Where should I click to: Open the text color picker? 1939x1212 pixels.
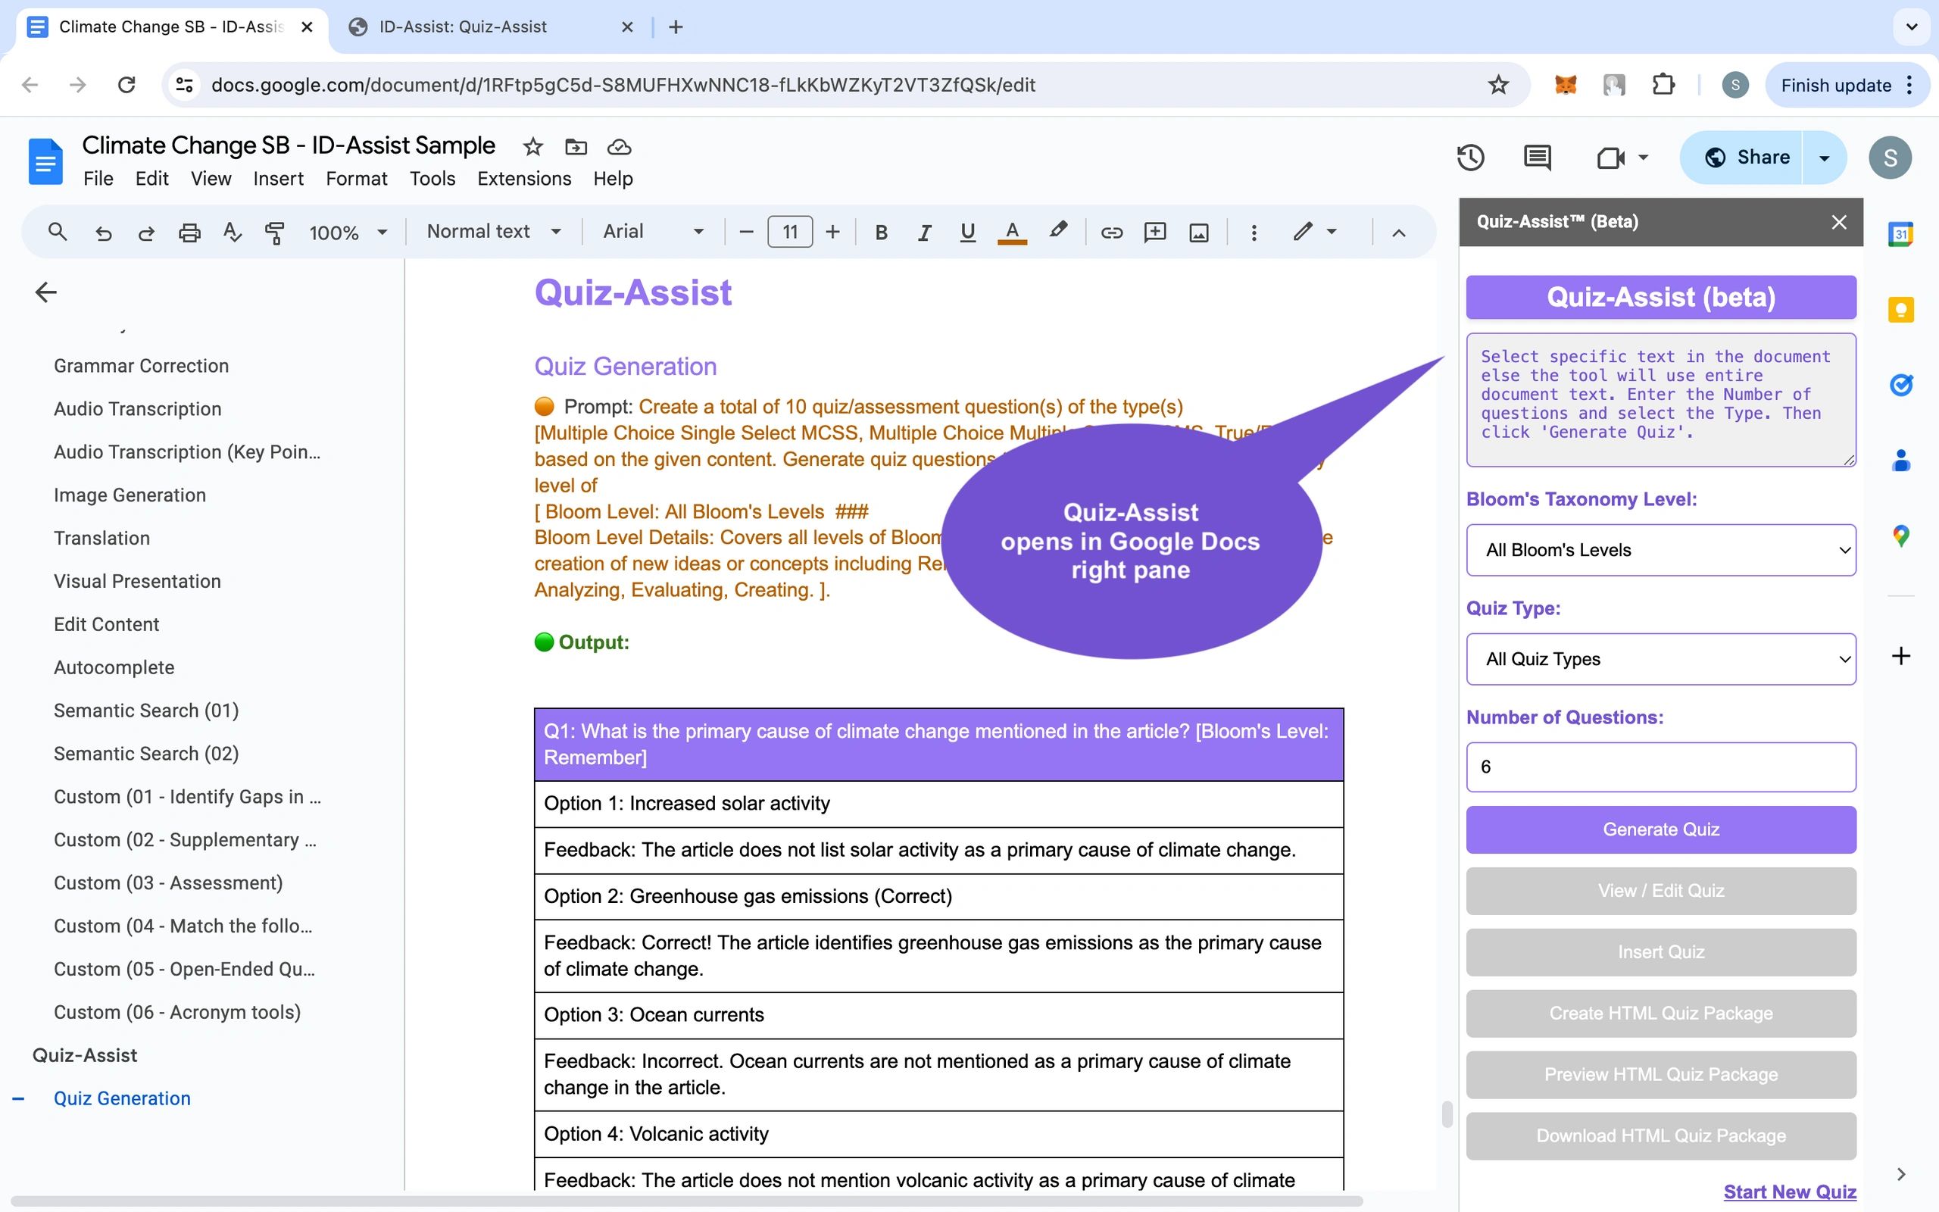(1012, 233)
